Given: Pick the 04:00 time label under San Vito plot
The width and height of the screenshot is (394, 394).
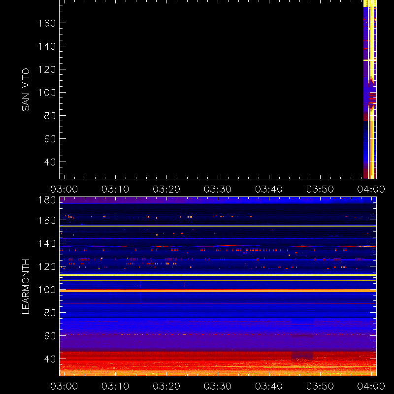Looking at the screenshot, I should click(371, 189).
